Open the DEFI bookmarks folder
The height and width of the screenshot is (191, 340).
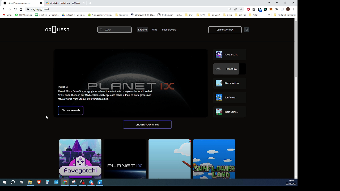pos(189,15)
